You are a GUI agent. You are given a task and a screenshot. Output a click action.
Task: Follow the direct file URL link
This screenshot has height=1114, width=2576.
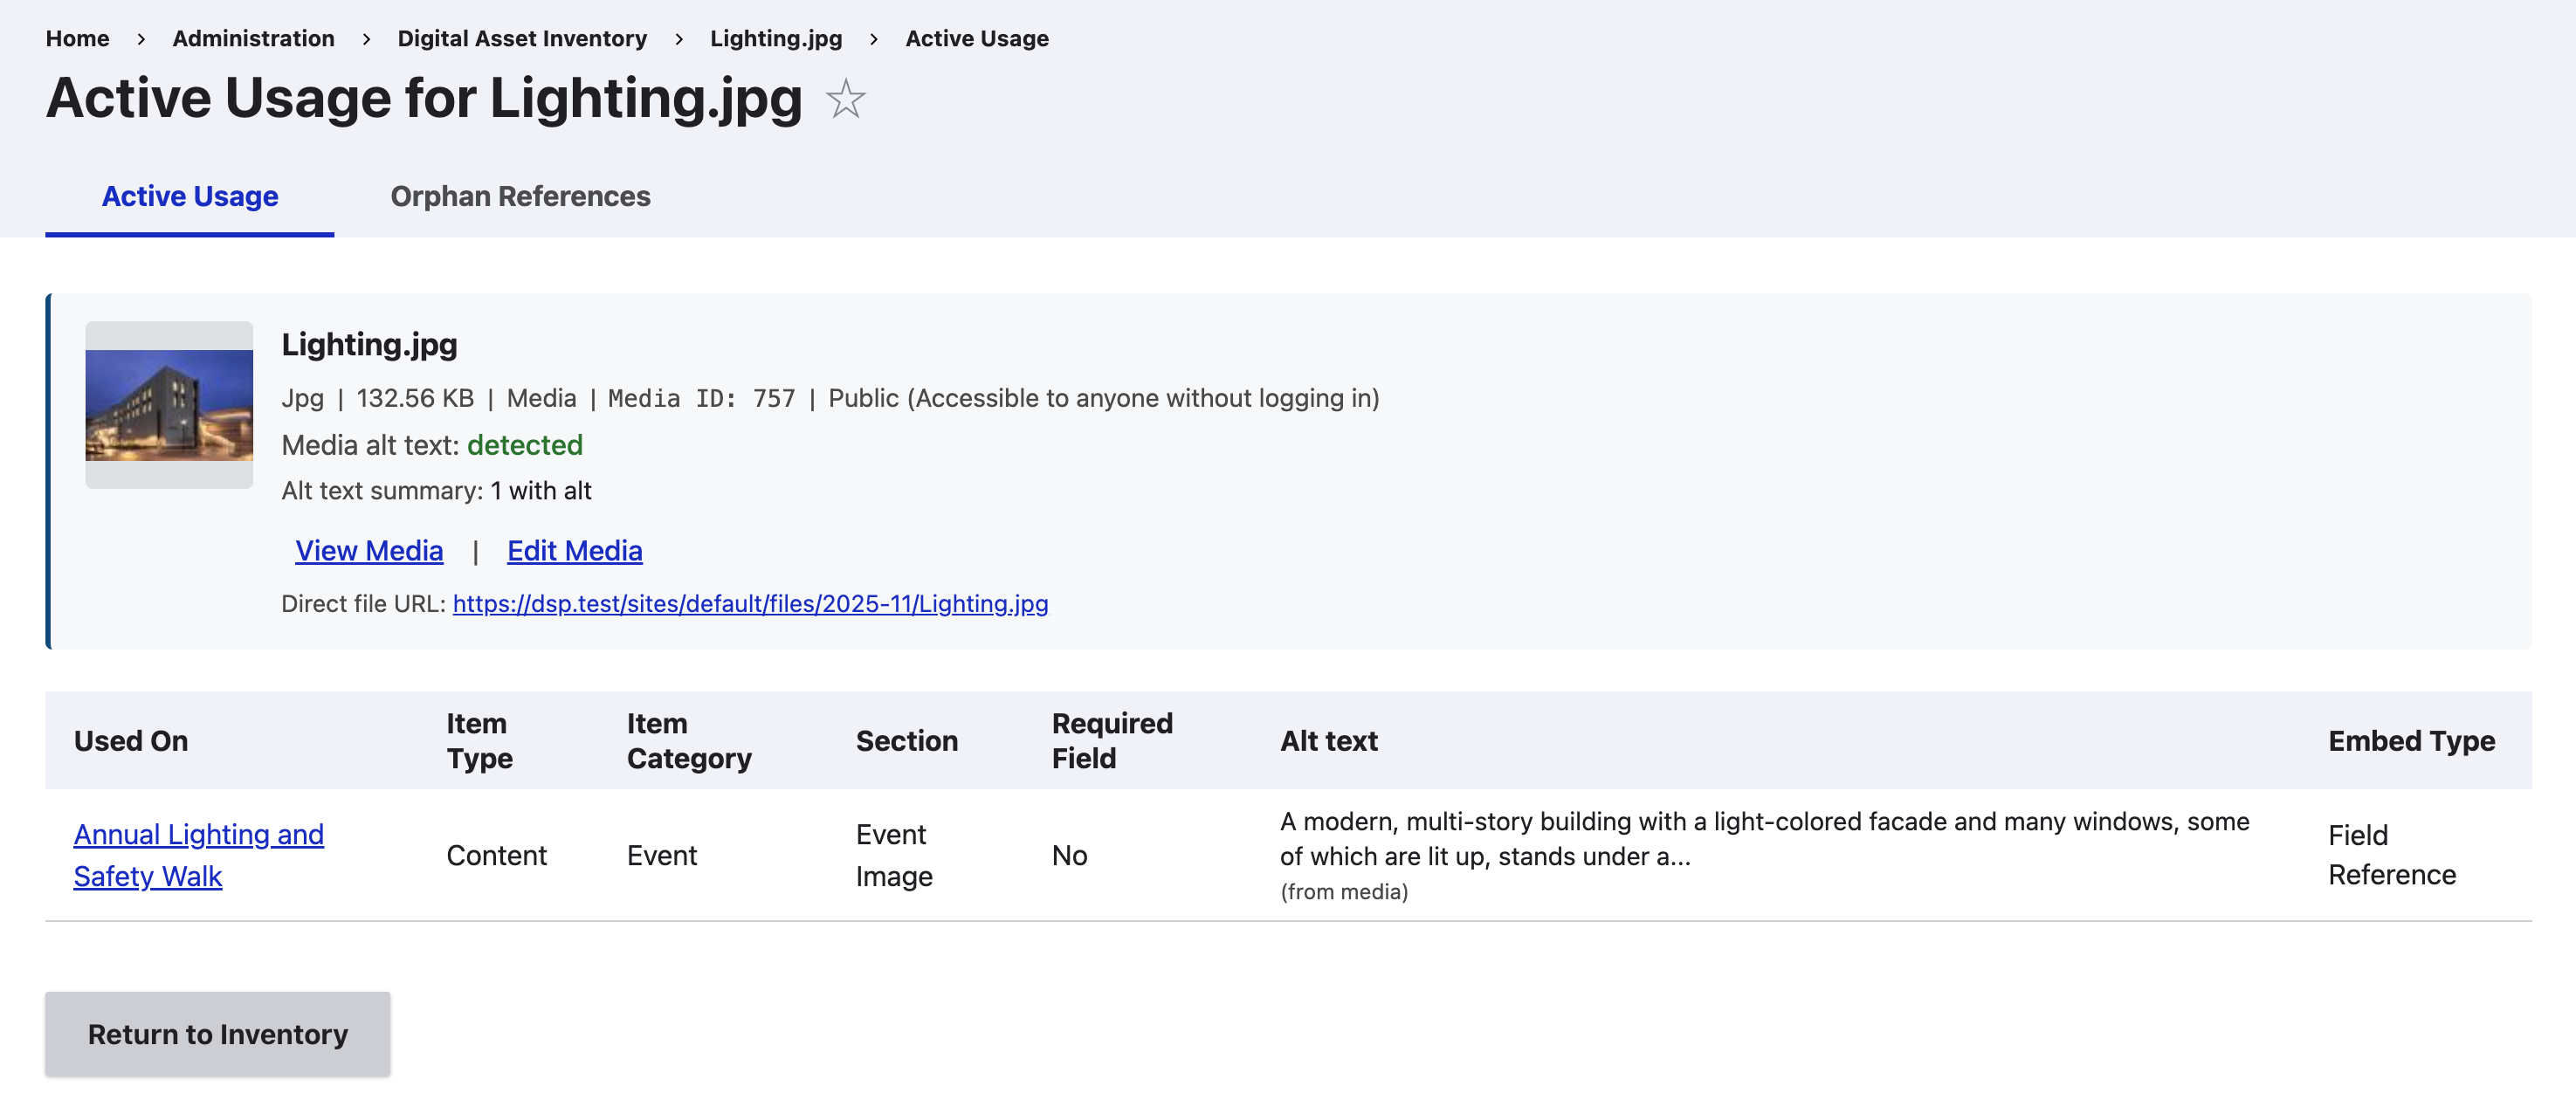[x=750, y=603]
